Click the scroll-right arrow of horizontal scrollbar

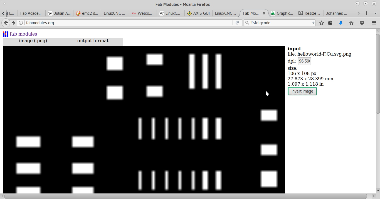pos(374,196)
